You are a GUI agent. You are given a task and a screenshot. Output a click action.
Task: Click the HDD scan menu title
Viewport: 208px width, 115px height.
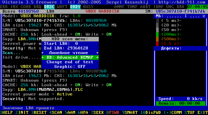pyautogui.click(x=70, y=39)
